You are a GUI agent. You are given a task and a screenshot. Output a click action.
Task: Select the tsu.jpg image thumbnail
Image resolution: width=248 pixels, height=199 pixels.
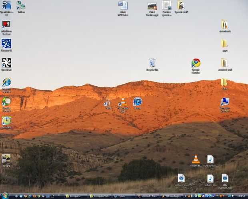click(6, 160)
